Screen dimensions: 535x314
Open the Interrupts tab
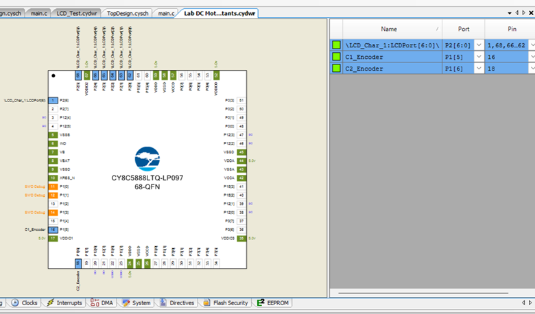coord(64,303)
